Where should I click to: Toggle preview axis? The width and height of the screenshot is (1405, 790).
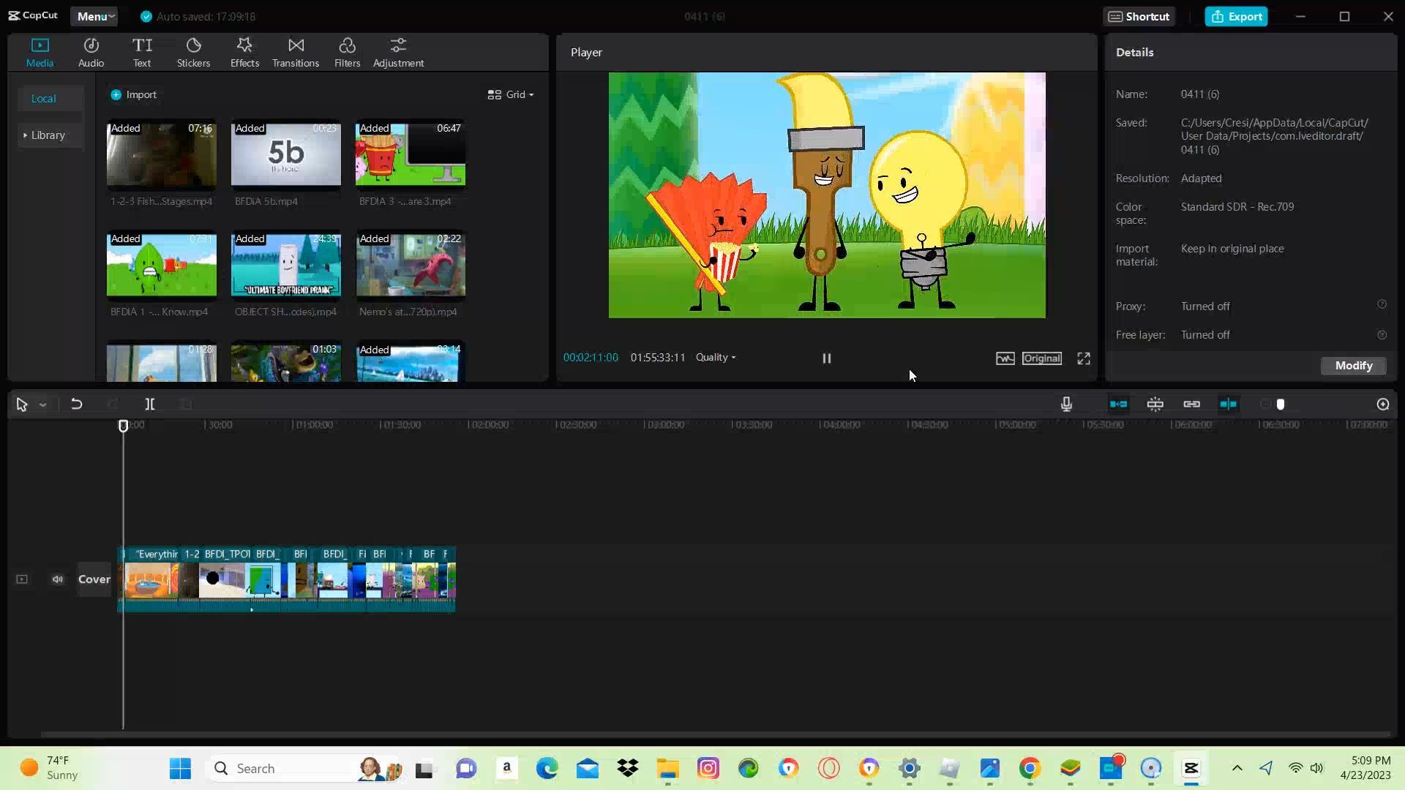1228,404
